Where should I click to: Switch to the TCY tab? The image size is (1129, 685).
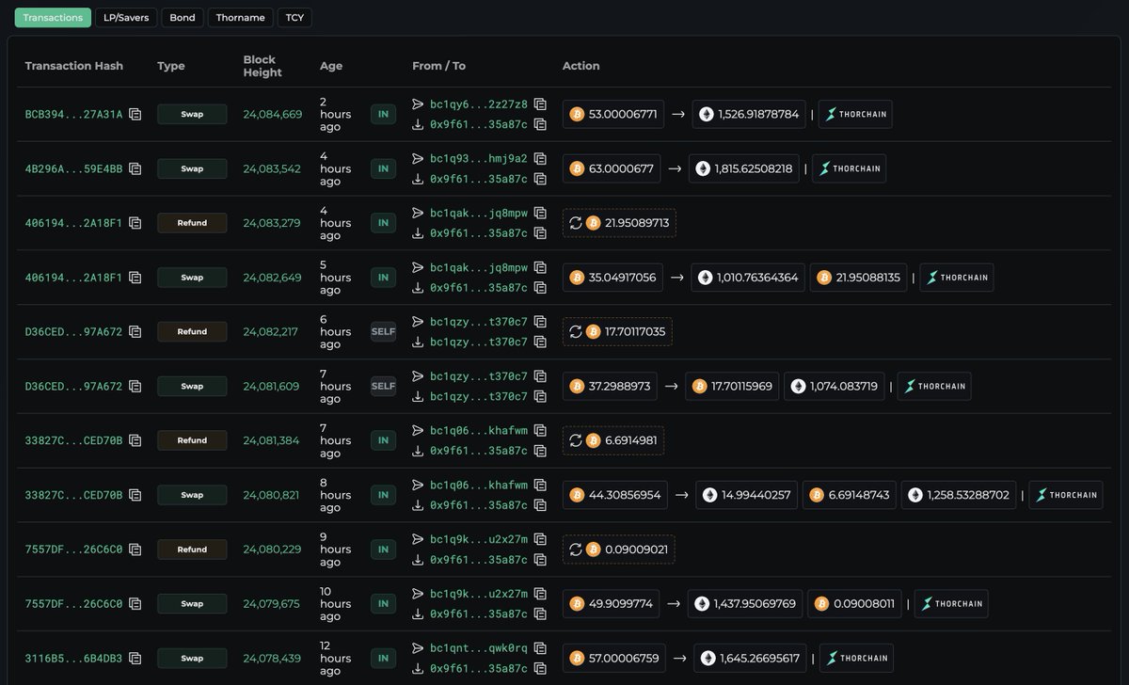click(294, 17)
